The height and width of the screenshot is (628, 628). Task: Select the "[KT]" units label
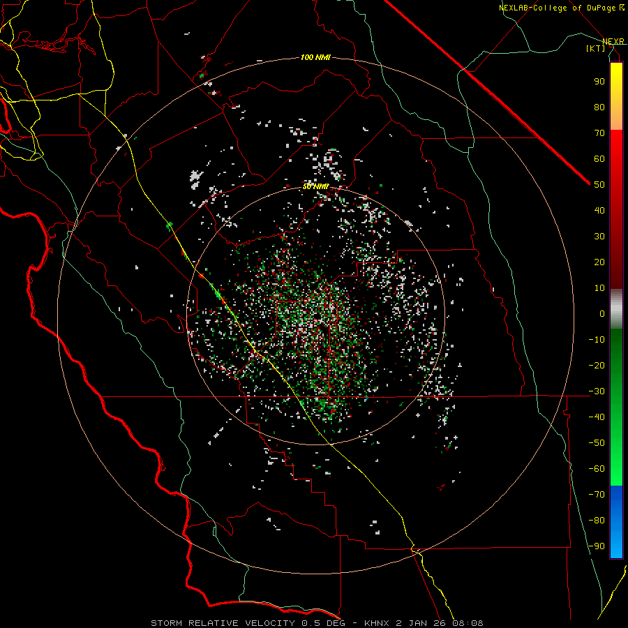coord(596,48)
